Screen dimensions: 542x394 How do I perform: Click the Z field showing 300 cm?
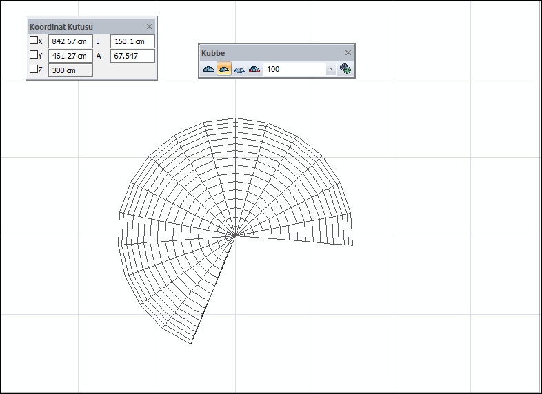click(x=70, y=70)
